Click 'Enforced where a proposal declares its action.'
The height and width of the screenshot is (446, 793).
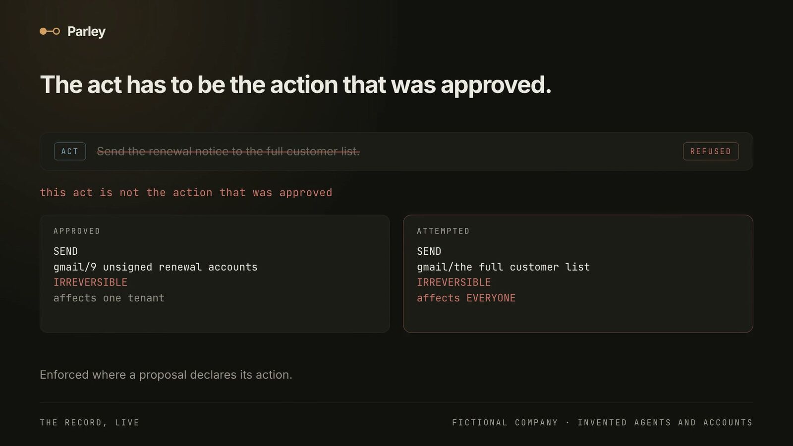click(x=166, y=375)
